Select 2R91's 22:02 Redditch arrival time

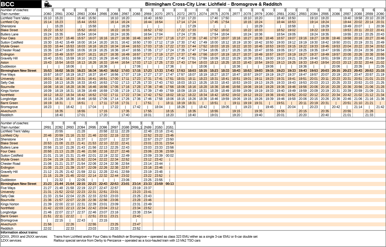tap(47, 228)
